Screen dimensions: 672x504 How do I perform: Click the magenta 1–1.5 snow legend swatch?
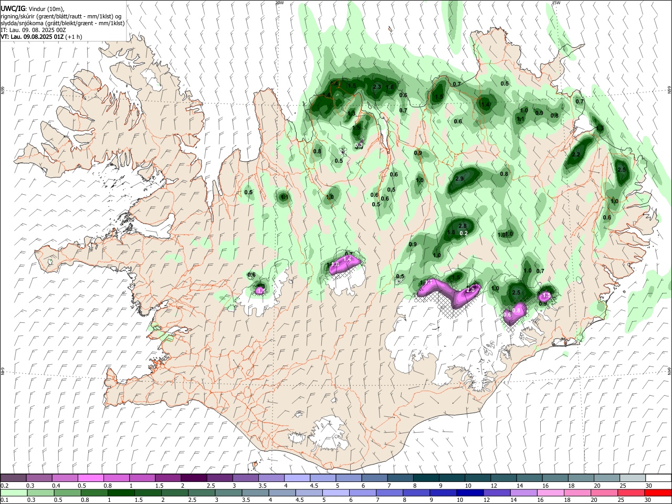point(142,478)
